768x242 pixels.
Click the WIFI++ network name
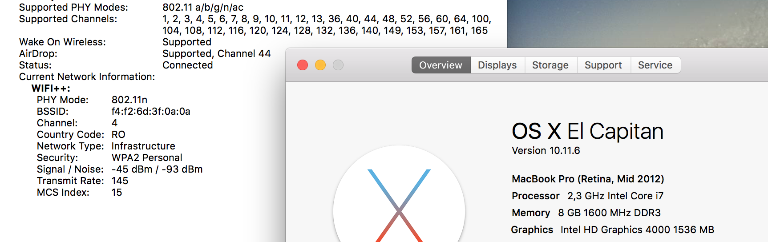pyautogui.click(x=51, y=88)
